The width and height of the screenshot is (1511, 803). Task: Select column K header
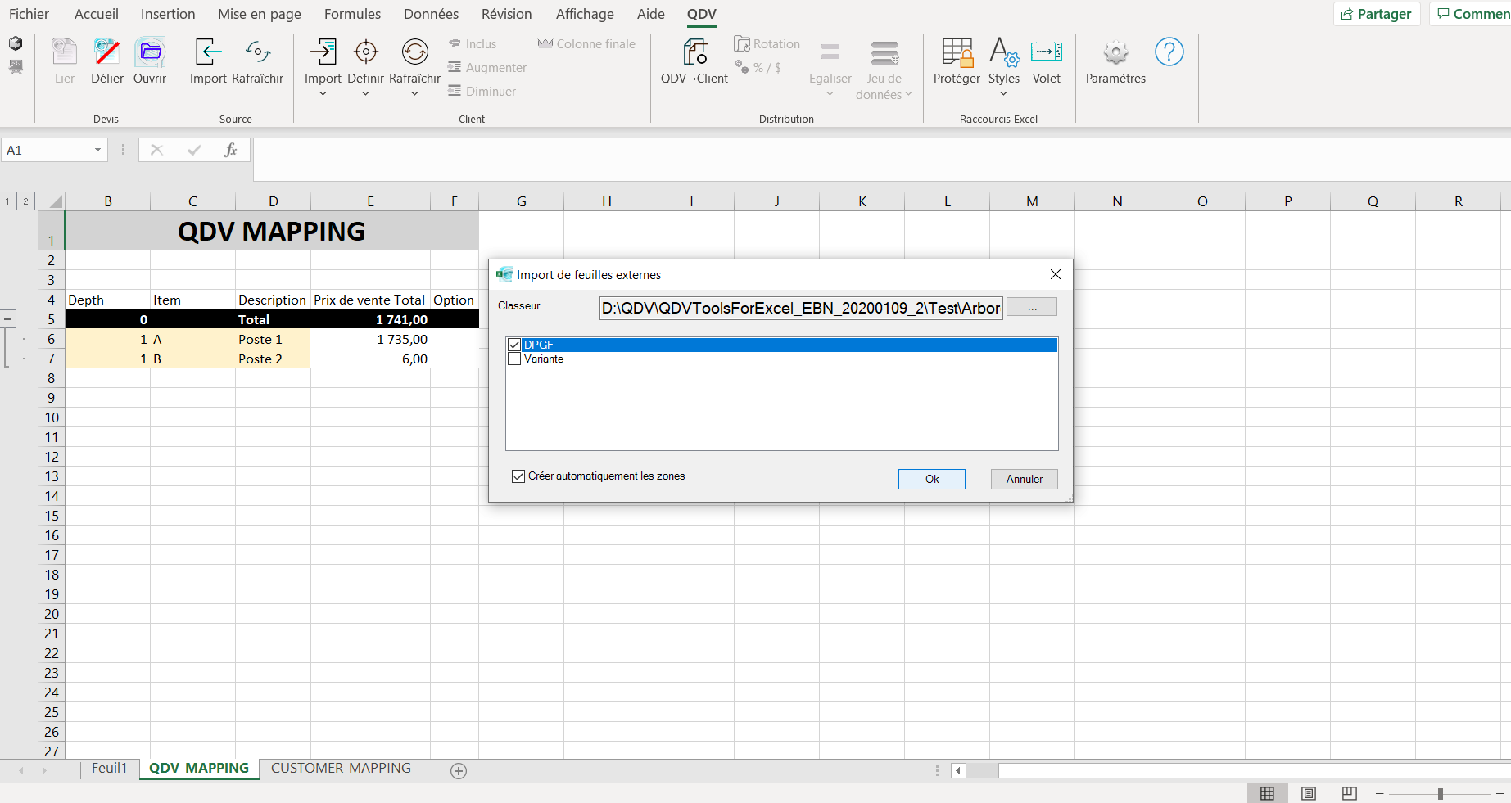pos(862,201)
